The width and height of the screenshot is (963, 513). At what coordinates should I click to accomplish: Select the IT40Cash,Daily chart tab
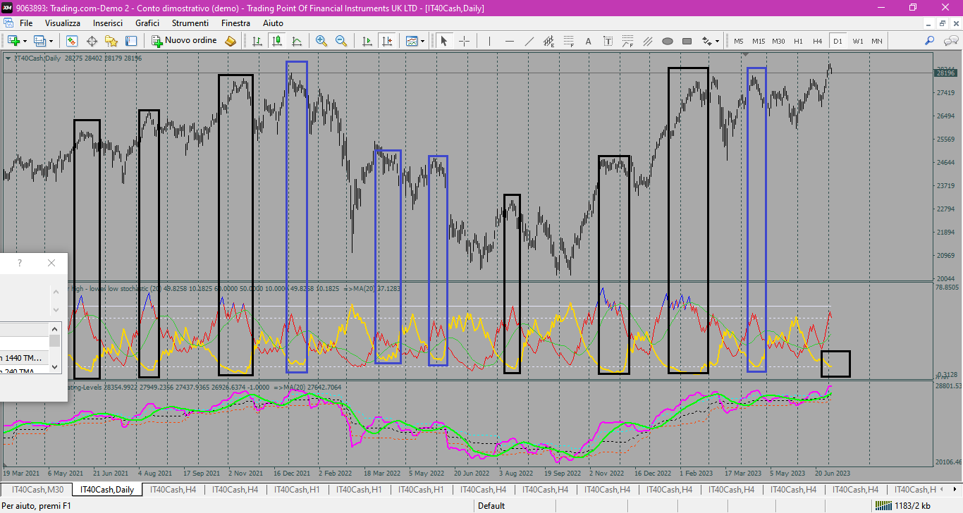click(106, 490)
